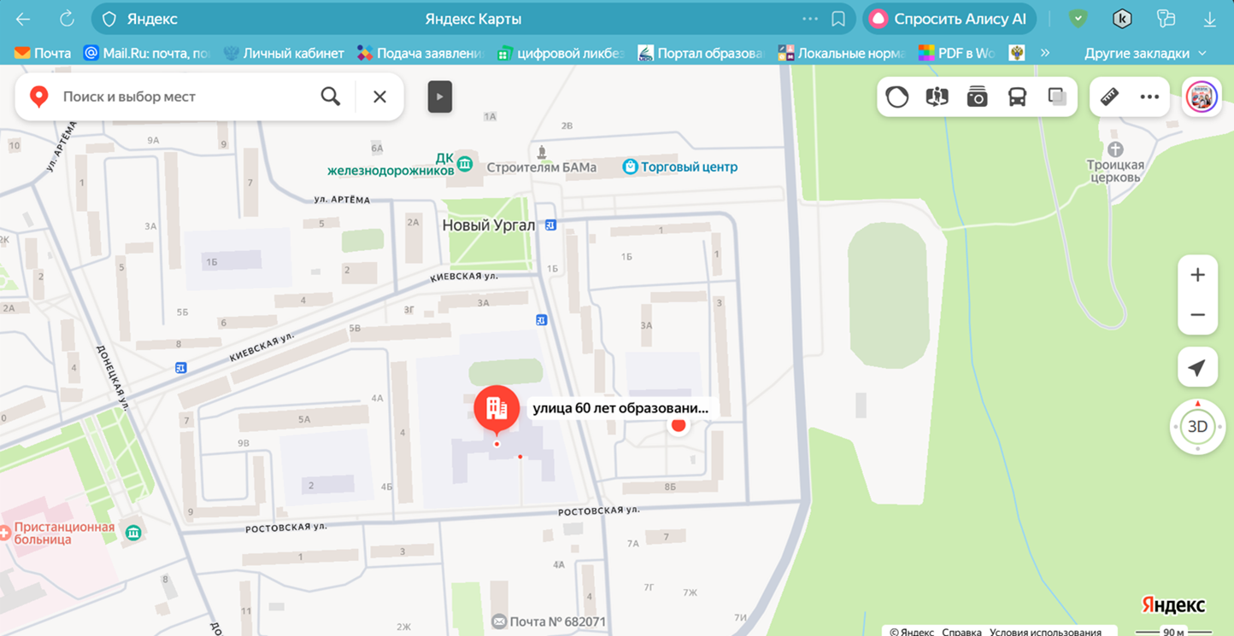Expand the side panel arrow button
The height and width of the screenshot is (636, 1234).
click(440, 96)
